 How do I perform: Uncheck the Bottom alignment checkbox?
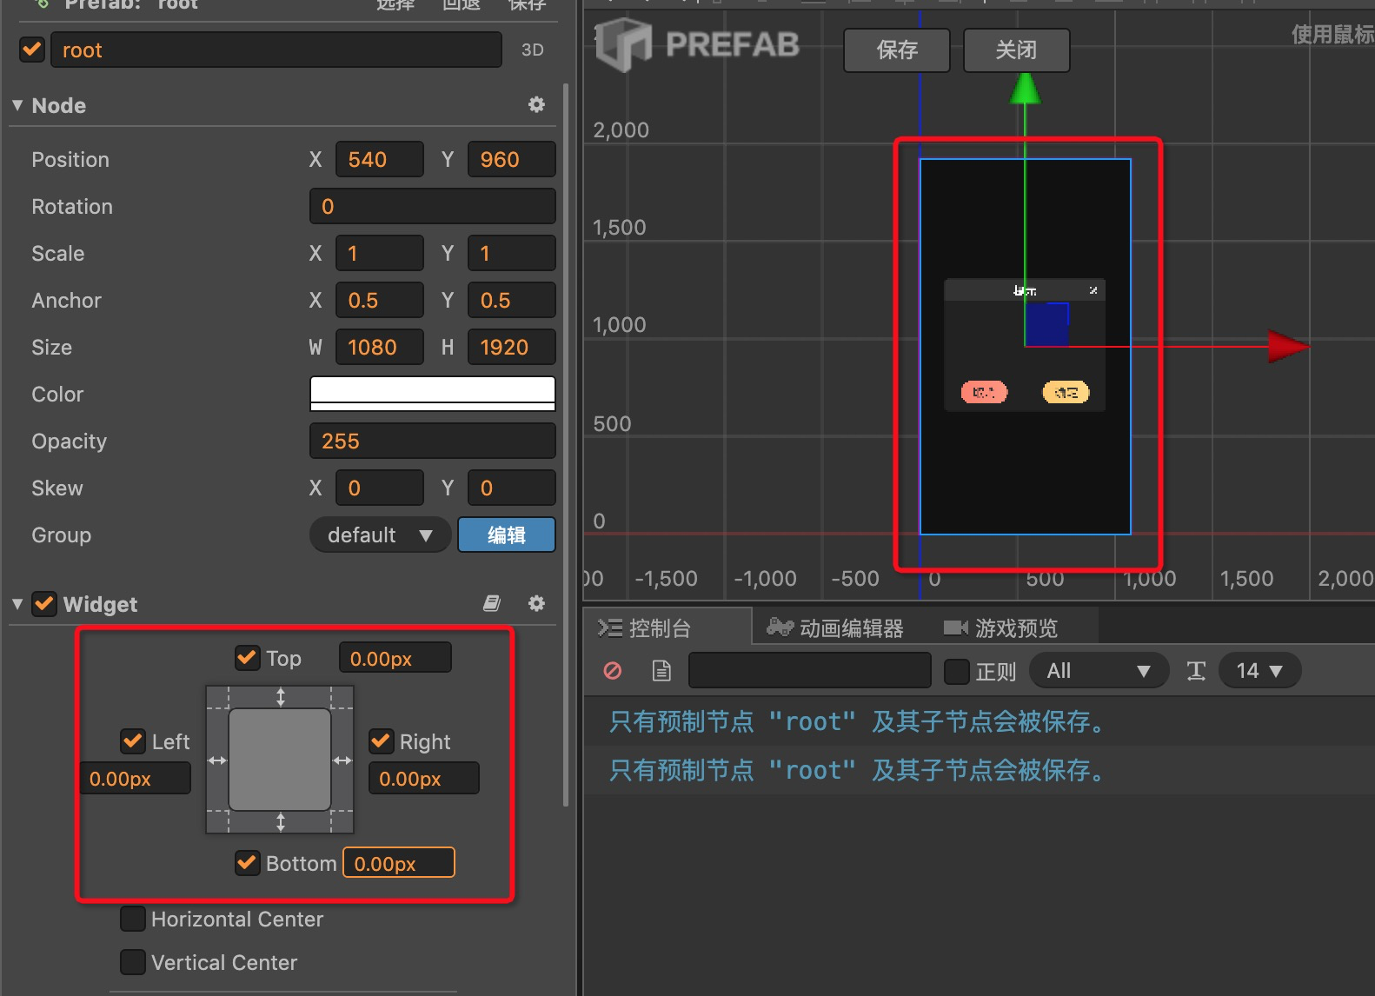click(x=248, y=863)
